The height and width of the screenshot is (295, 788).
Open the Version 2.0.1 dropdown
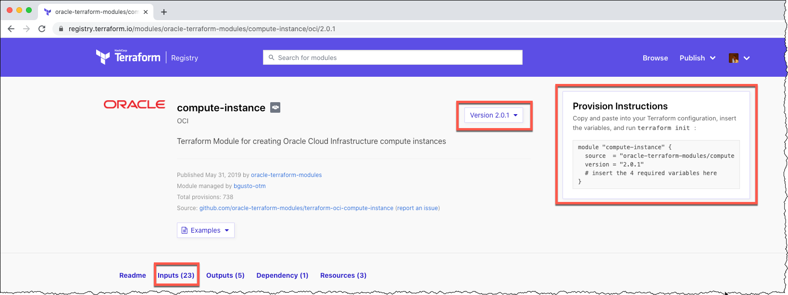coord(494,115)
